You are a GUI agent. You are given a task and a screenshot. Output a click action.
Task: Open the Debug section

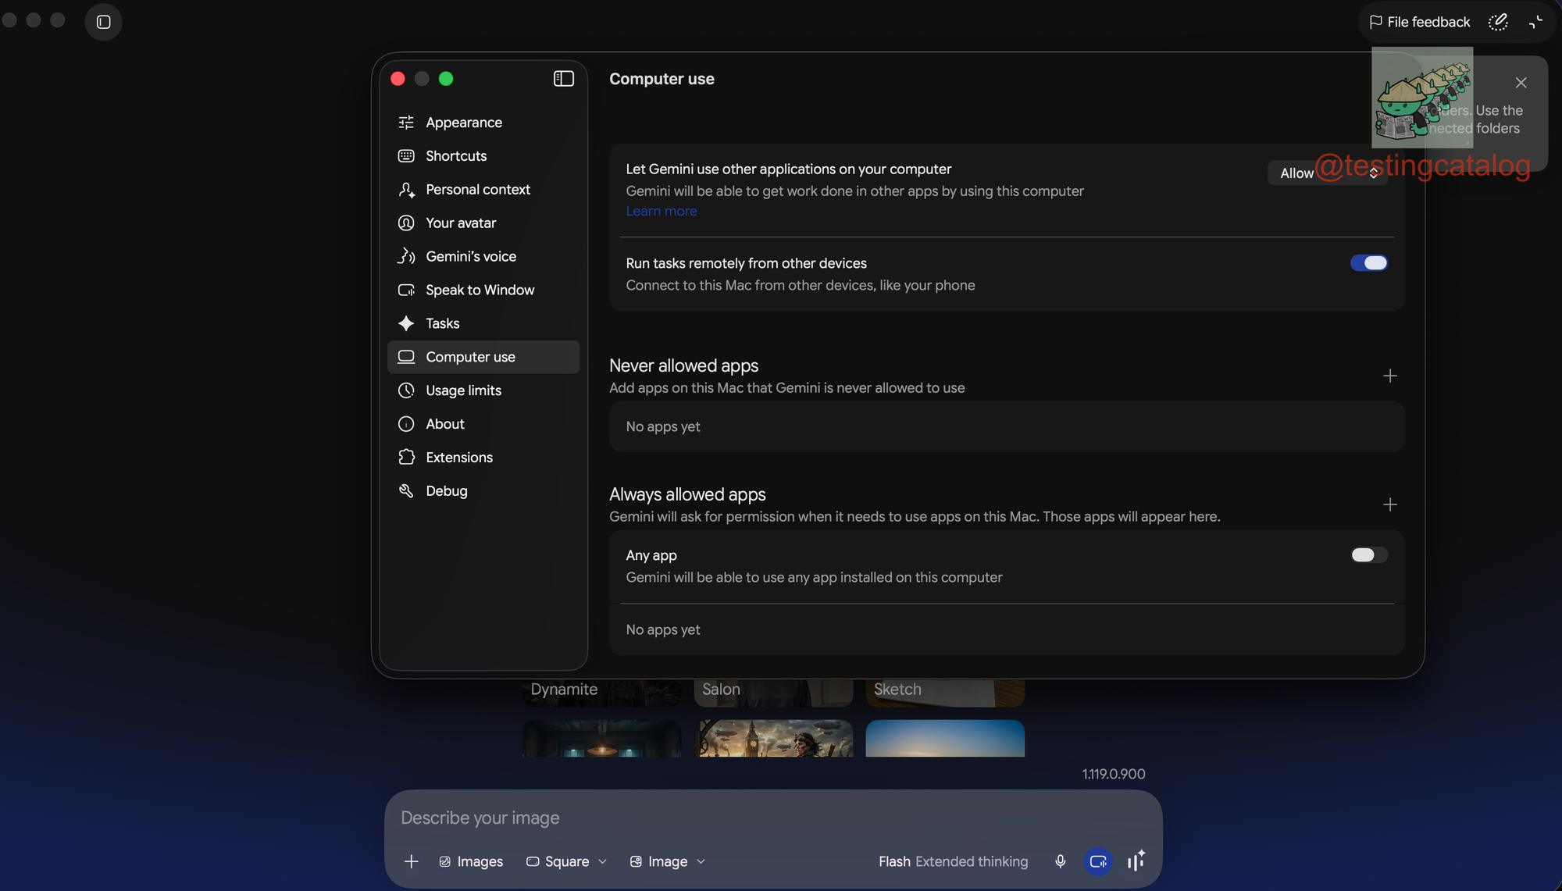(x=483, y=491)
